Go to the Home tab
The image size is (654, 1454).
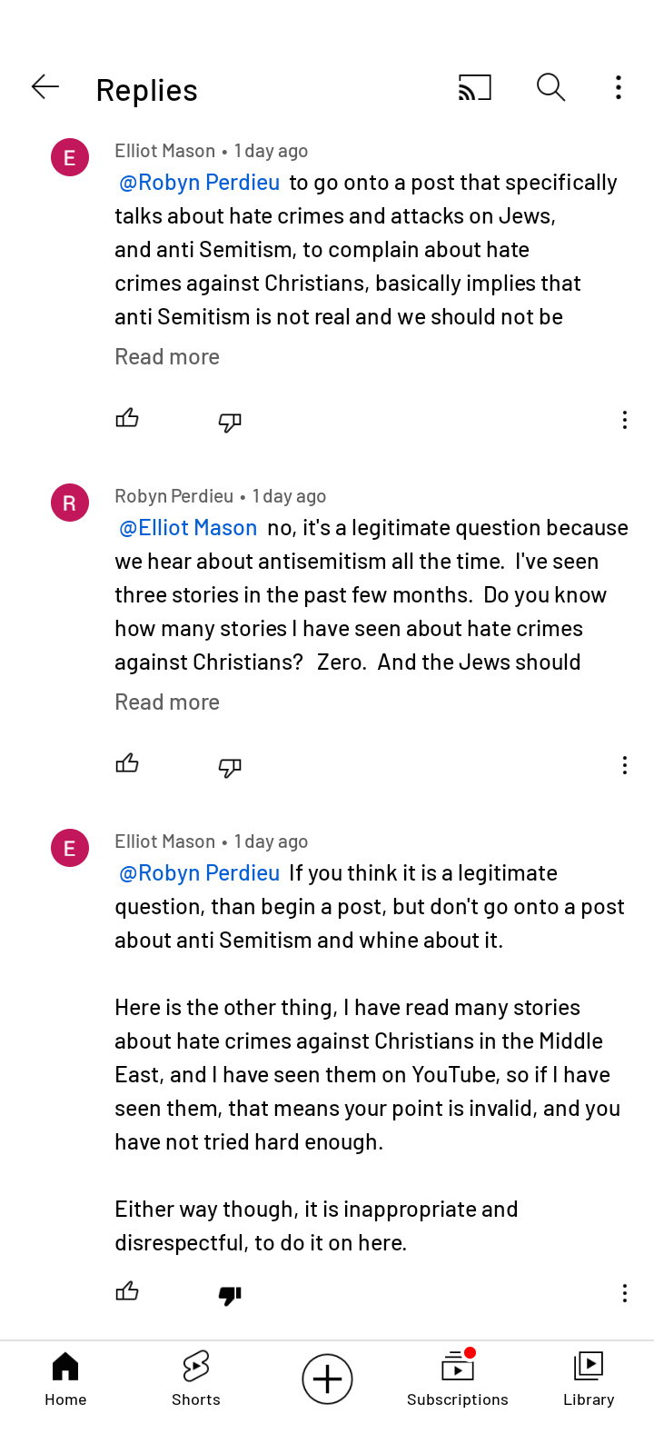tap(65, 1379)
